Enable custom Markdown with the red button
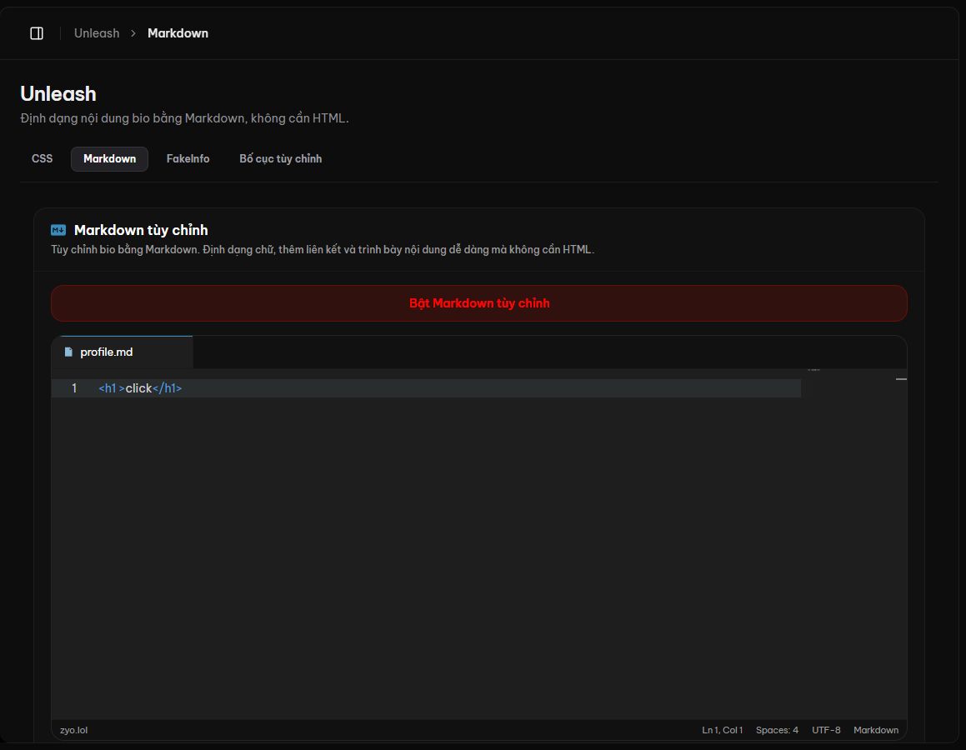Image resolution: width=966 pixels, height=750 pixels. [479, 303]
